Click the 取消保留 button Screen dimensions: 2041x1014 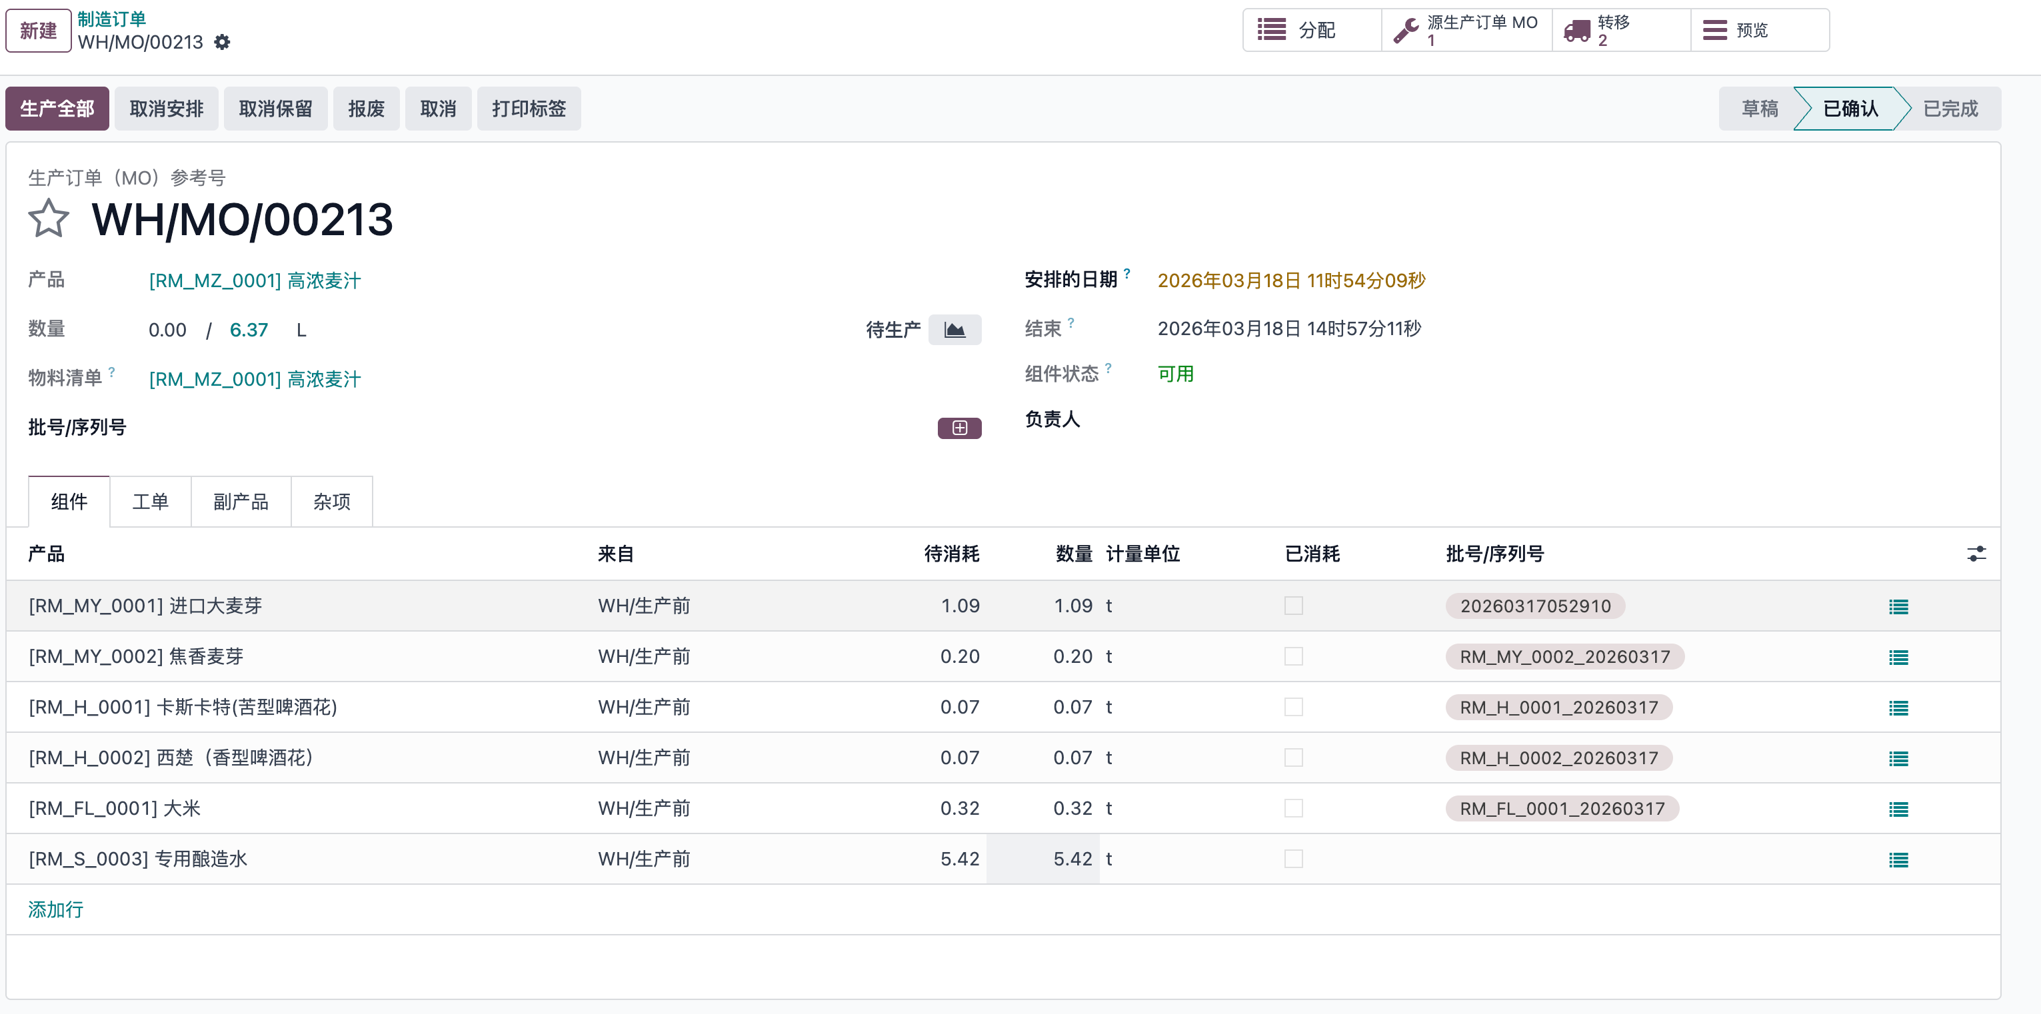coord(276,109)
